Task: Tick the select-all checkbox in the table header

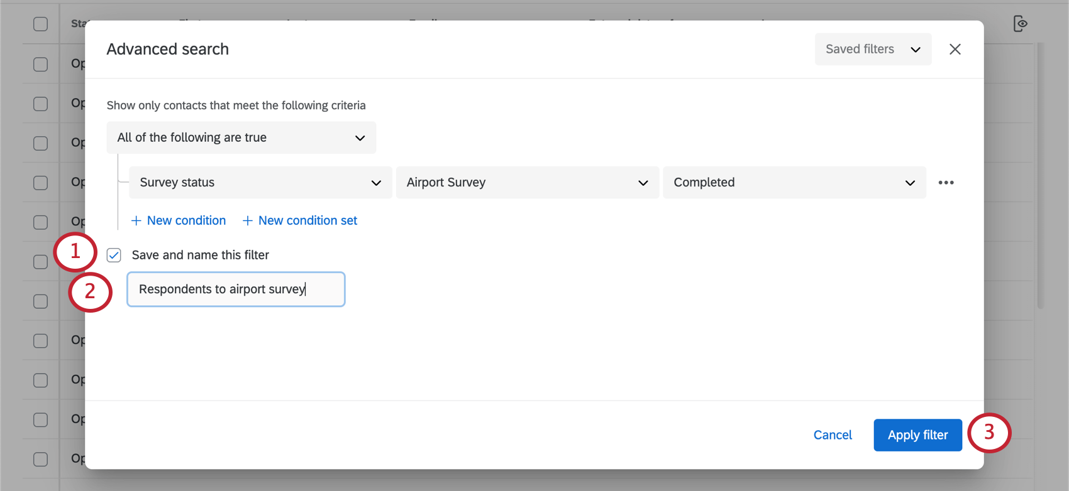Action: 40,24
